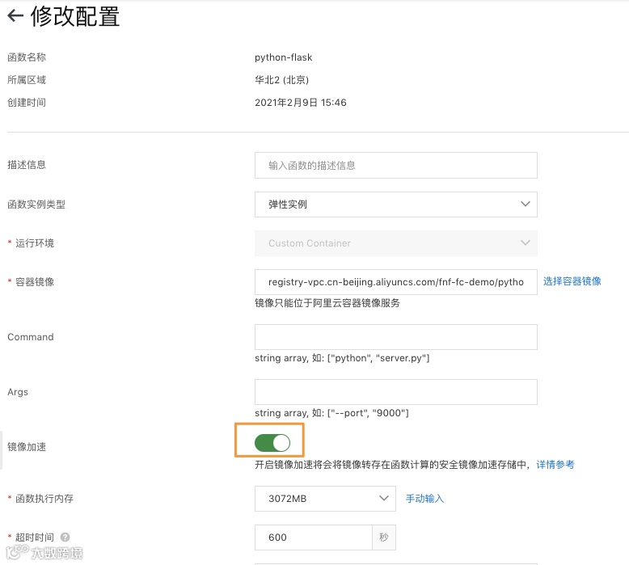Click into the 容器镜像 registry address field
This screenshot has width=629, height=565.
tap(396, 282)
